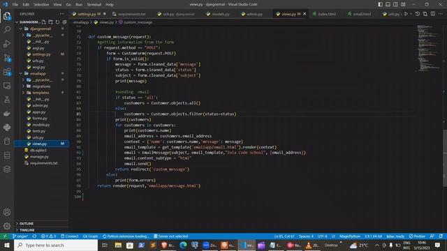Open notifications bell in status bar
Viewport: 447px width, 251px height.
[441, 236]
